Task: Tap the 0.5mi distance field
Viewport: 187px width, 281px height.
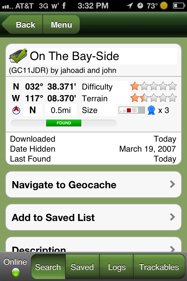Action: coord(61,110)
